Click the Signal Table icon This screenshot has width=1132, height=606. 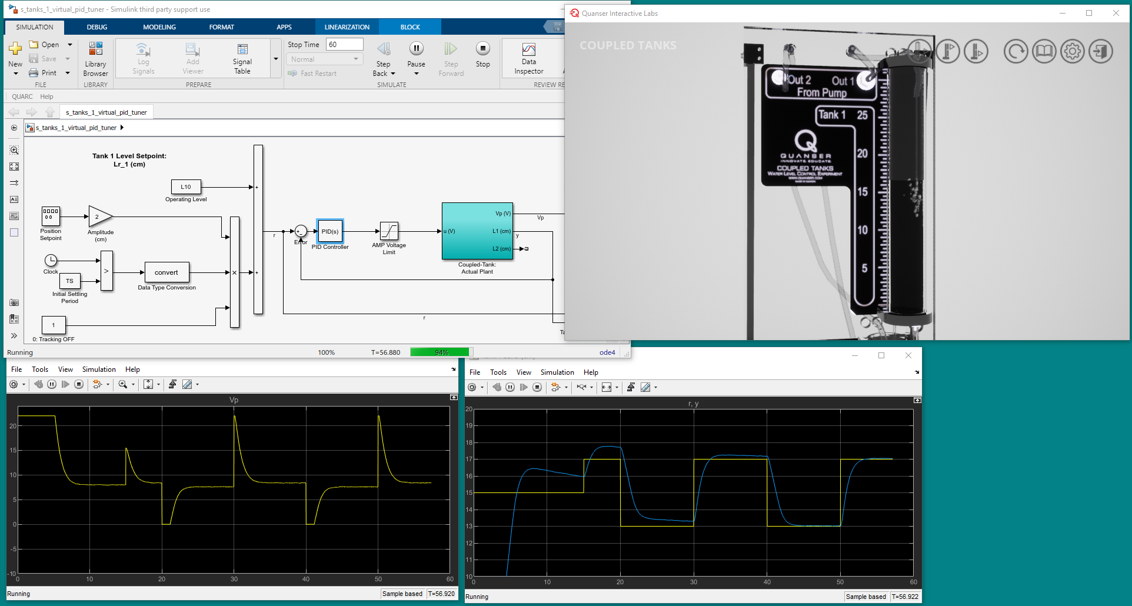tap(242, 50)
